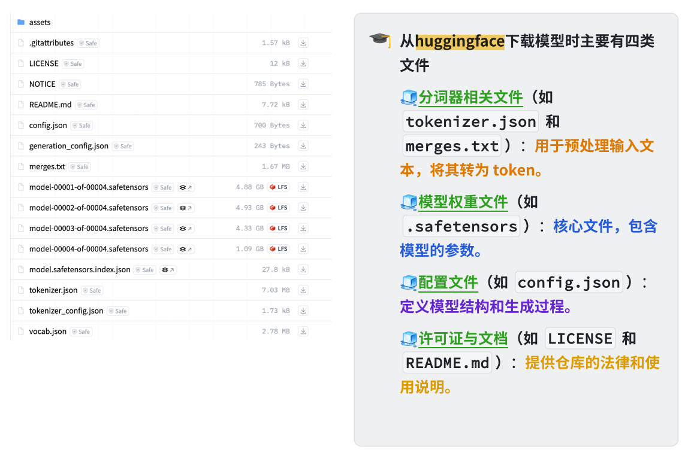Click the 许可证与文档 underlined heading

(x=463, y=339)
